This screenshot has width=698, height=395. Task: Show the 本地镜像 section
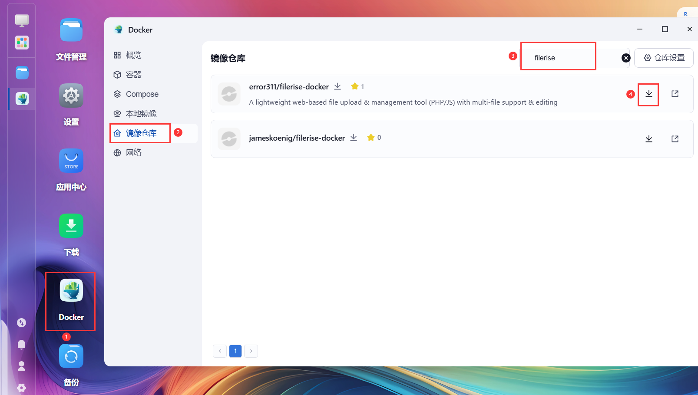pyautogui.click(x=141, y=114)
